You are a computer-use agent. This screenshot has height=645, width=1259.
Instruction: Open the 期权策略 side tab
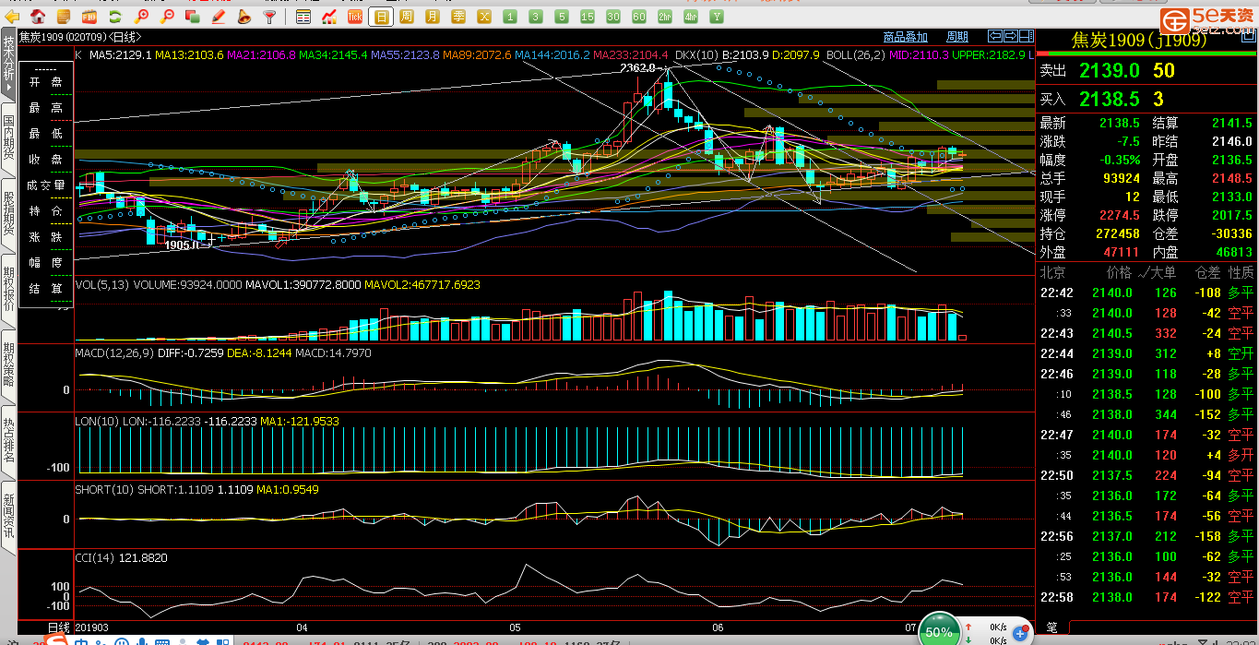pyautogui.click(x=8, y=367)
